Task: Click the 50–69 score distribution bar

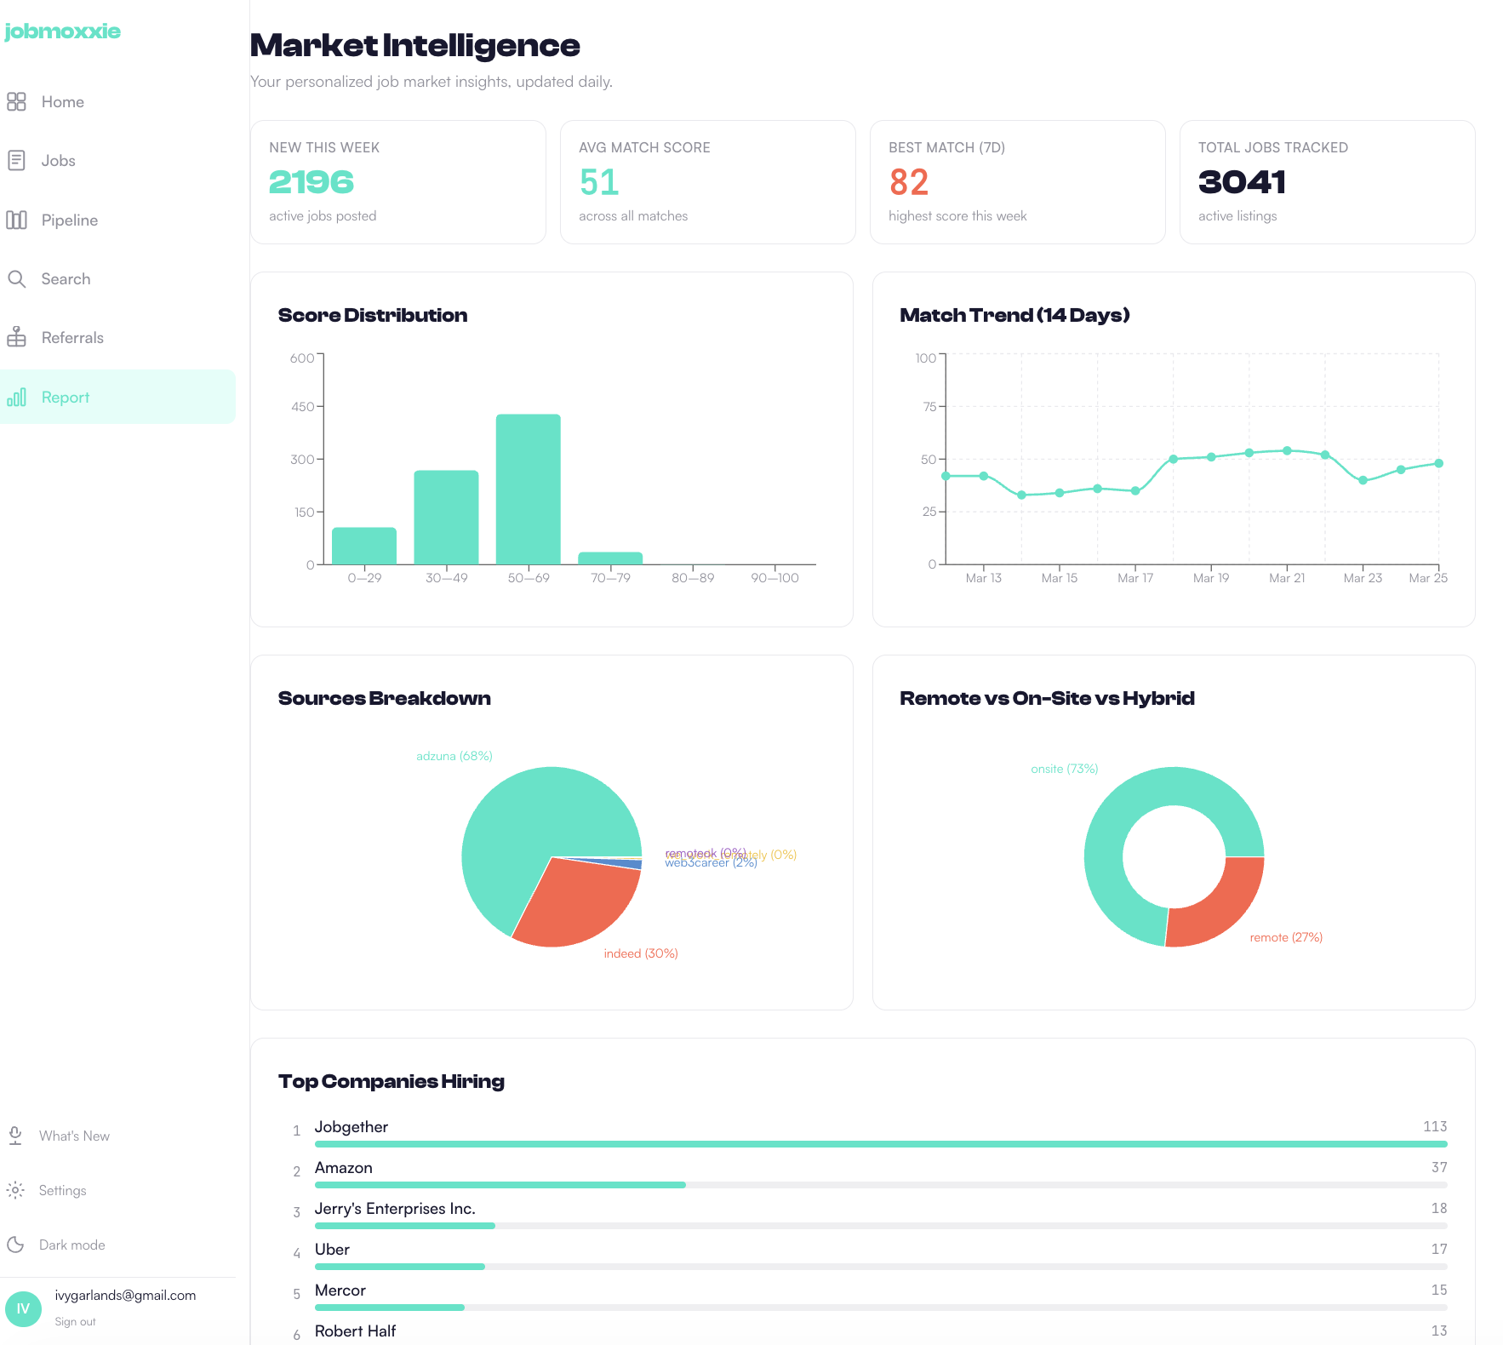Action: pos(528,489)
